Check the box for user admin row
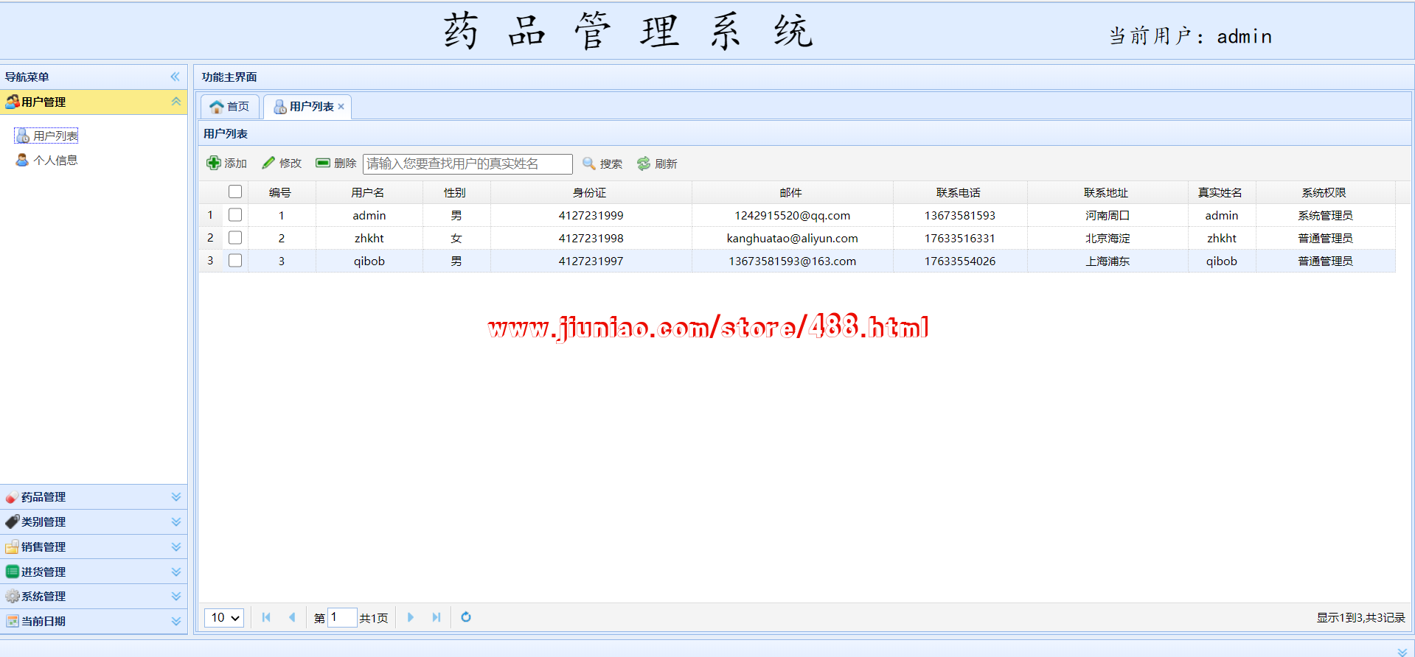1415x657 pixels. click(x=235, y=214)
